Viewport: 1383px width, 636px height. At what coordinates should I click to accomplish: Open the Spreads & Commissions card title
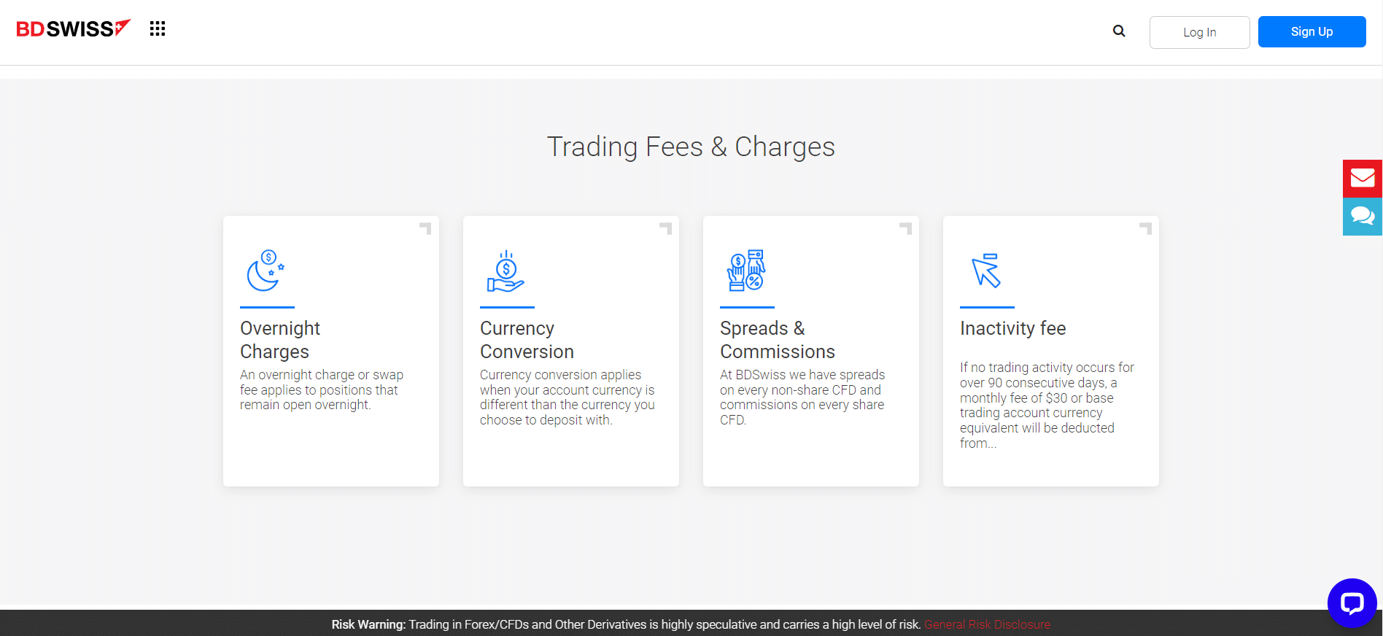click(778, 340)
